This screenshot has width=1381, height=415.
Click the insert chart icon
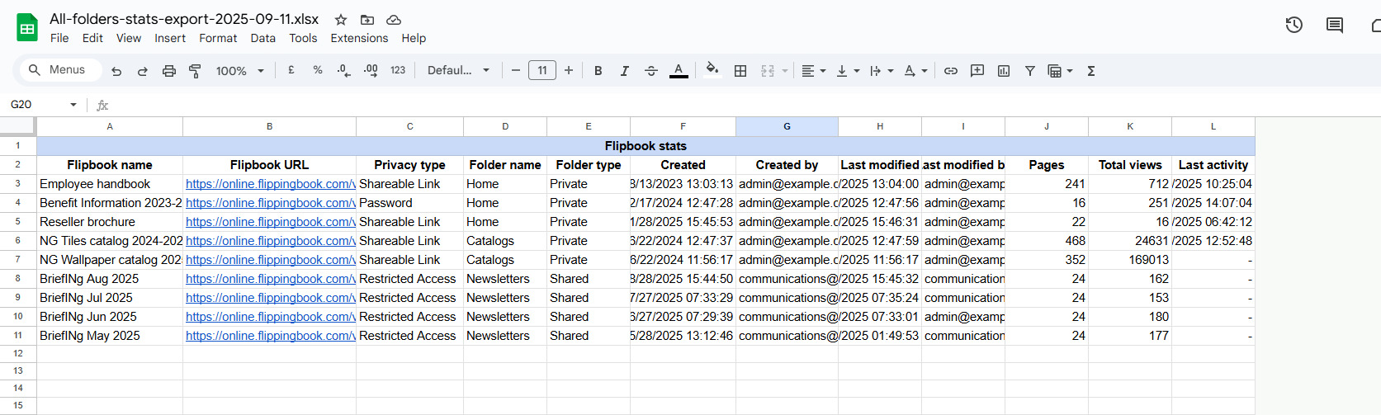1003,71
